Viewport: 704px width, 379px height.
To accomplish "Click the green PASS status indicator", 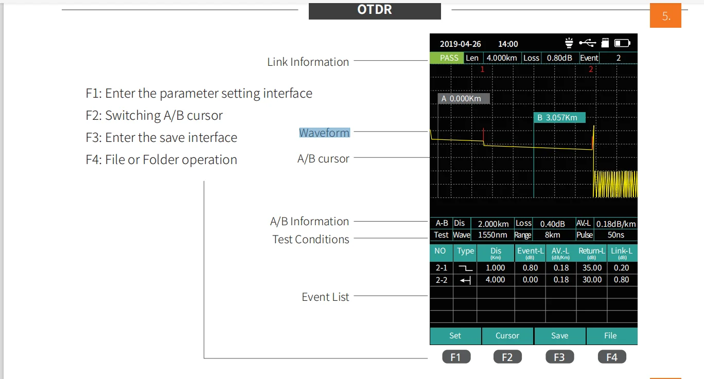I will tap(448, 58).
